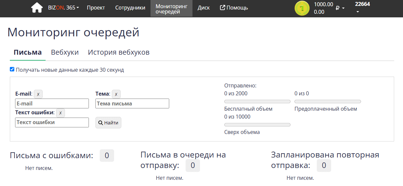403x186 pixels.
Task: Open the ruble balance dropdown
Action: point(340,8)
